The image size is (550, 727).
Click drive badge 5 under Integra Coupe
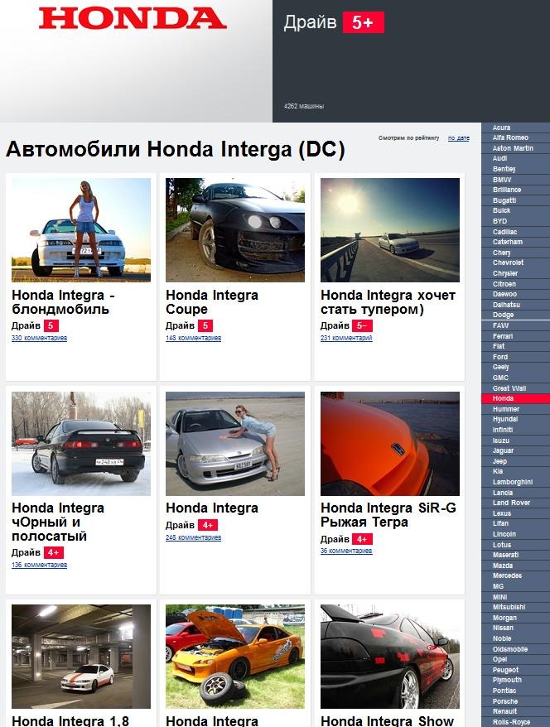(x=205, y=325)
